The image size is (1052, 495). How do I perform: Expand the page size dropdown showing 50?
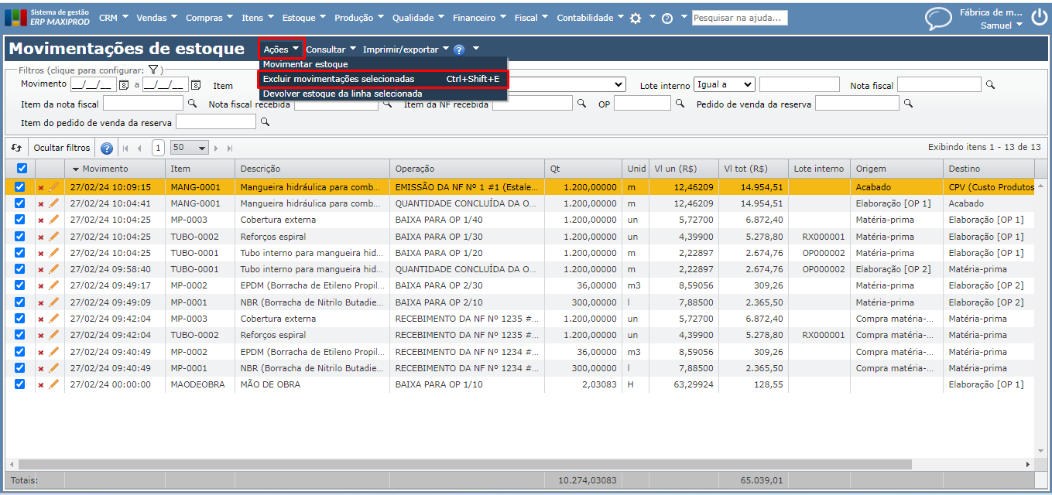[190, 148]
